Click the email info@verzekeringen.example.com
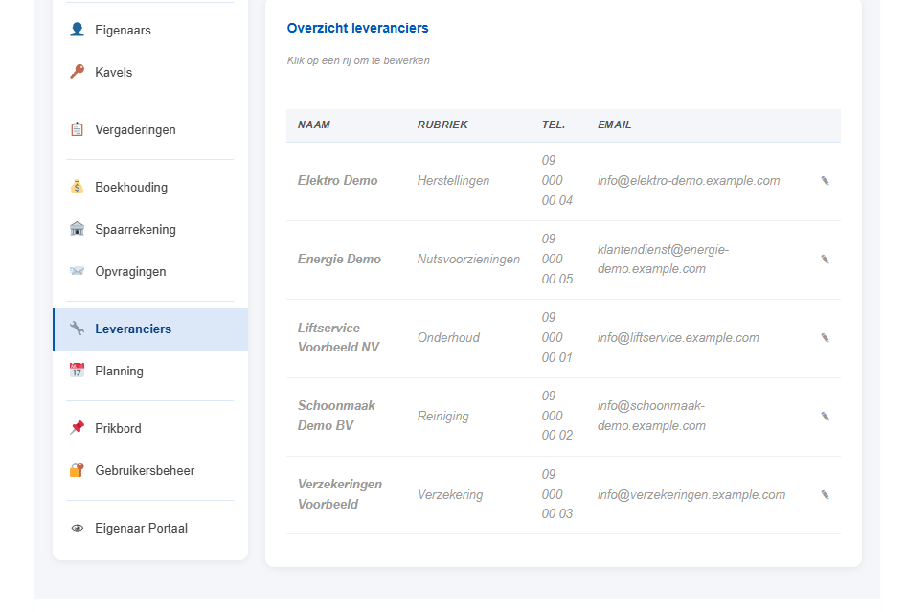 (x=691, y=495)
